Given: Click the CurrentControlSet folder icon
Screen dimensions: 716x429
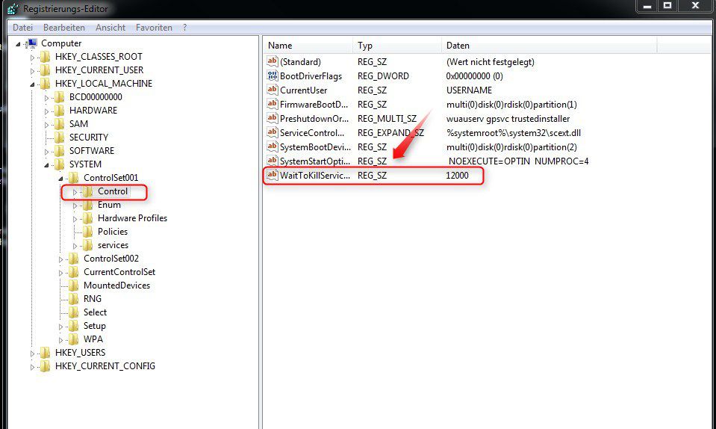Looking at the screenshot, I should click(x=73, y=272).
